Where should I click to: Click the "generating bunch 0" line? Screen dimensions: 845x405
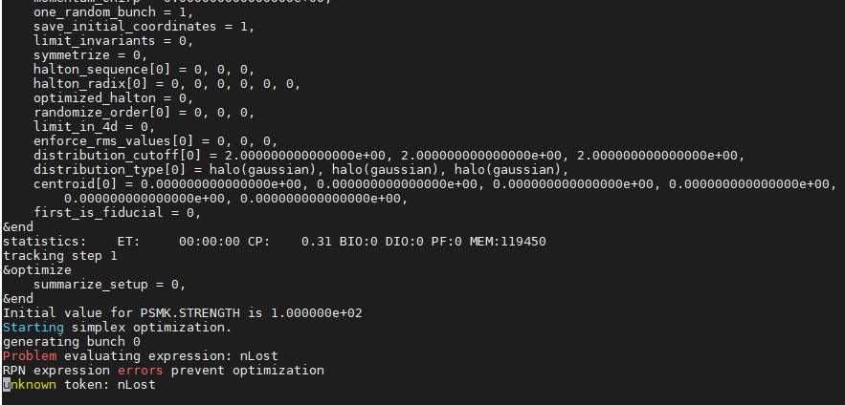tap(71, 341)
